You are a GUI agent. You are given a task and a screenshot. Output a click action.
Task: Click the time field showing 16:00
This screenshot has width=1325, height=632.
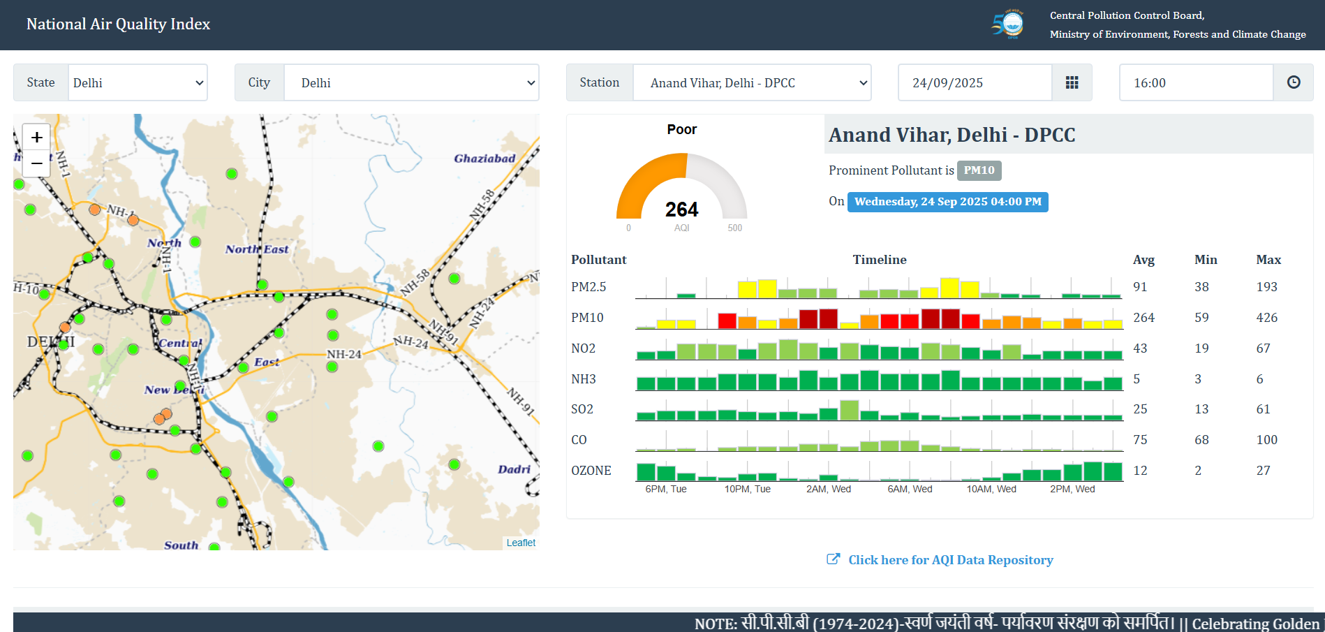pyautogui.click(x=1196, y=83)
